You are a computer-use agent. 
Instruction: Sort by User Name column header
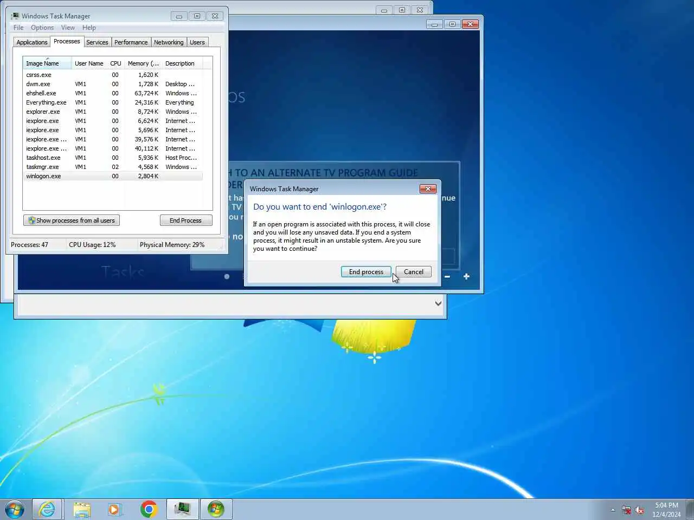(x=89, y=63)
